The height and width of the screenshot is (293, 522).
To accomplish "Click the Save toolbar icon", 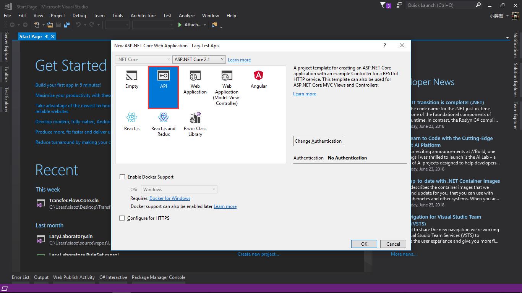I will [x=58, y=25].
